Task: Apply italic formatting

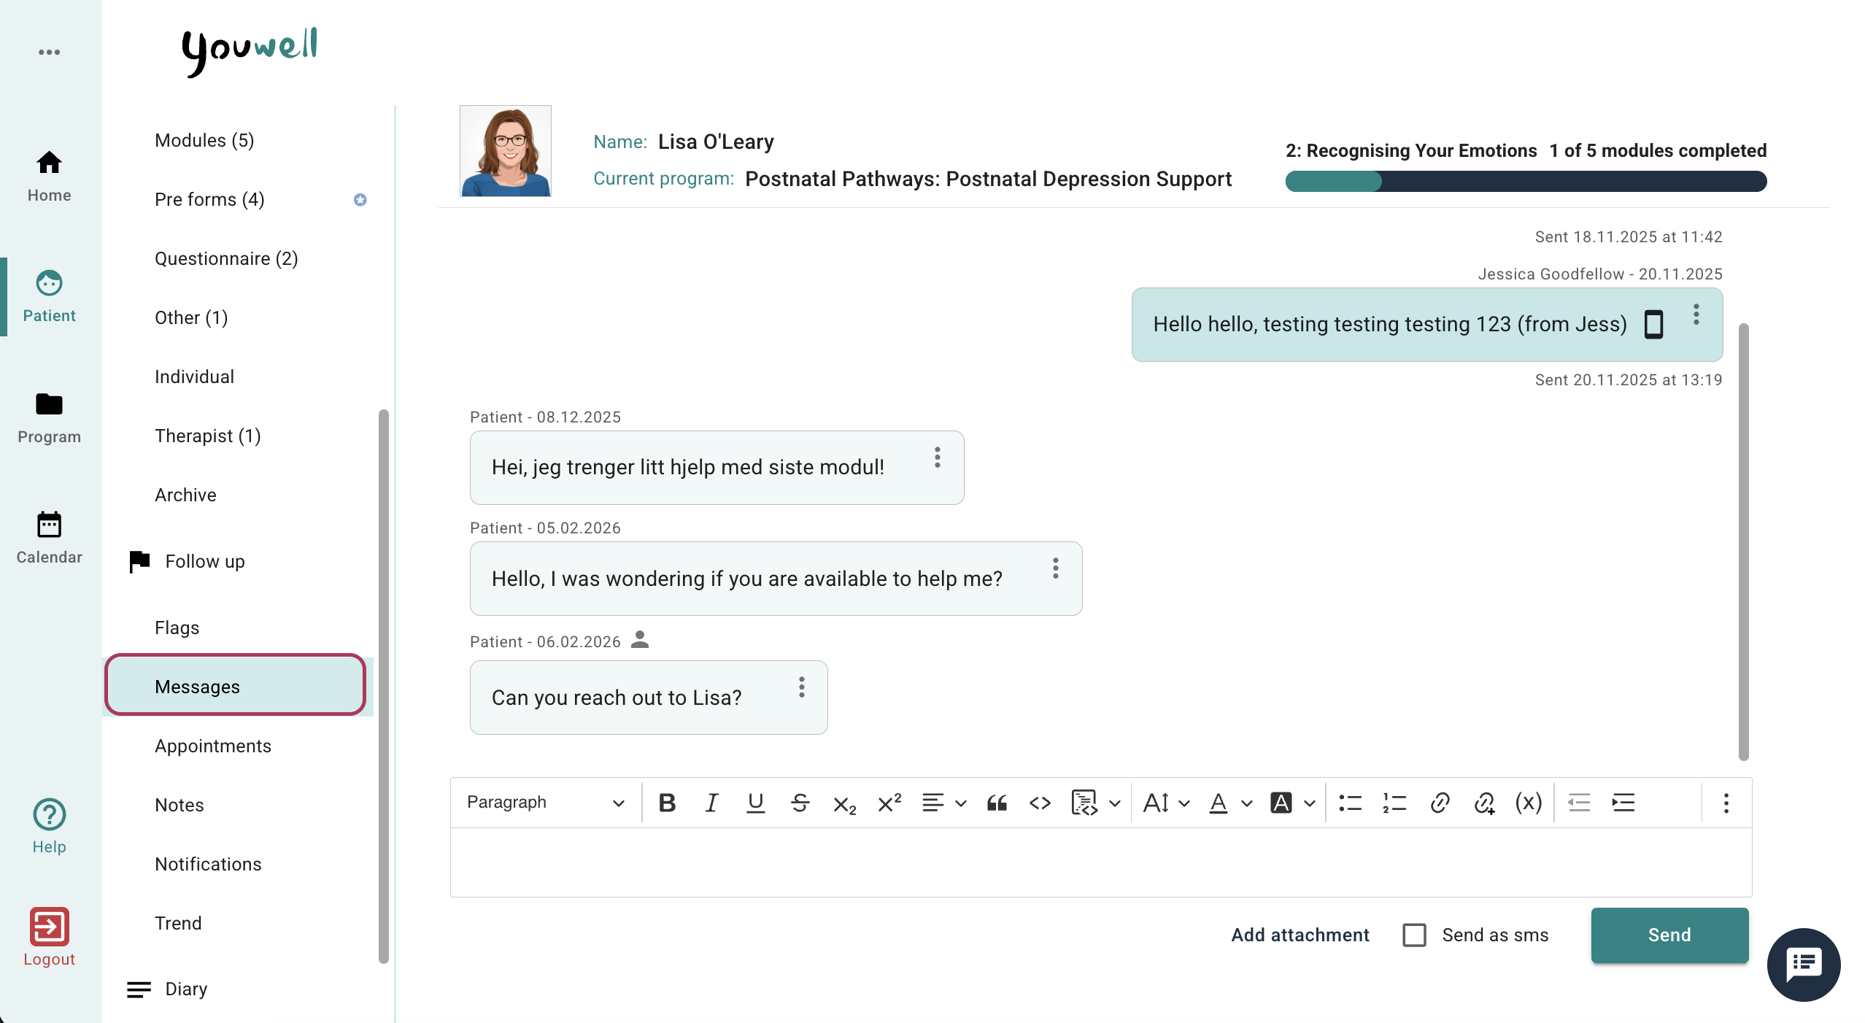Action: (711, 803)
